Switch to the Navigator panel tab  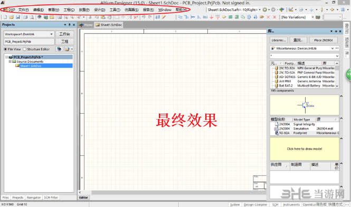pyautogui.click(x=34, y=198)
